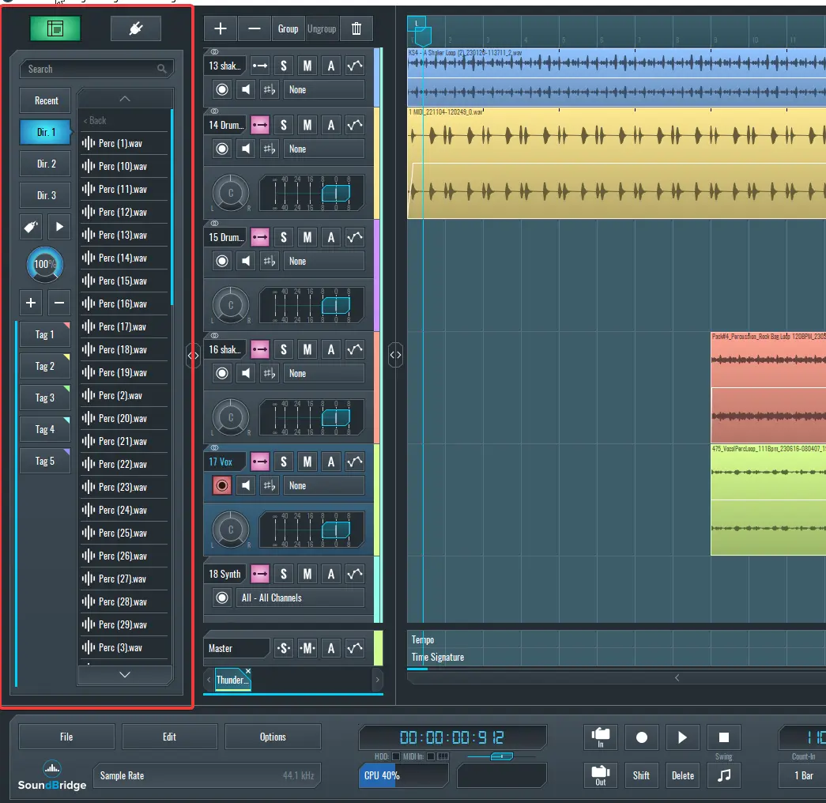Stop playback with transport stop button

[x=724, y=737]
